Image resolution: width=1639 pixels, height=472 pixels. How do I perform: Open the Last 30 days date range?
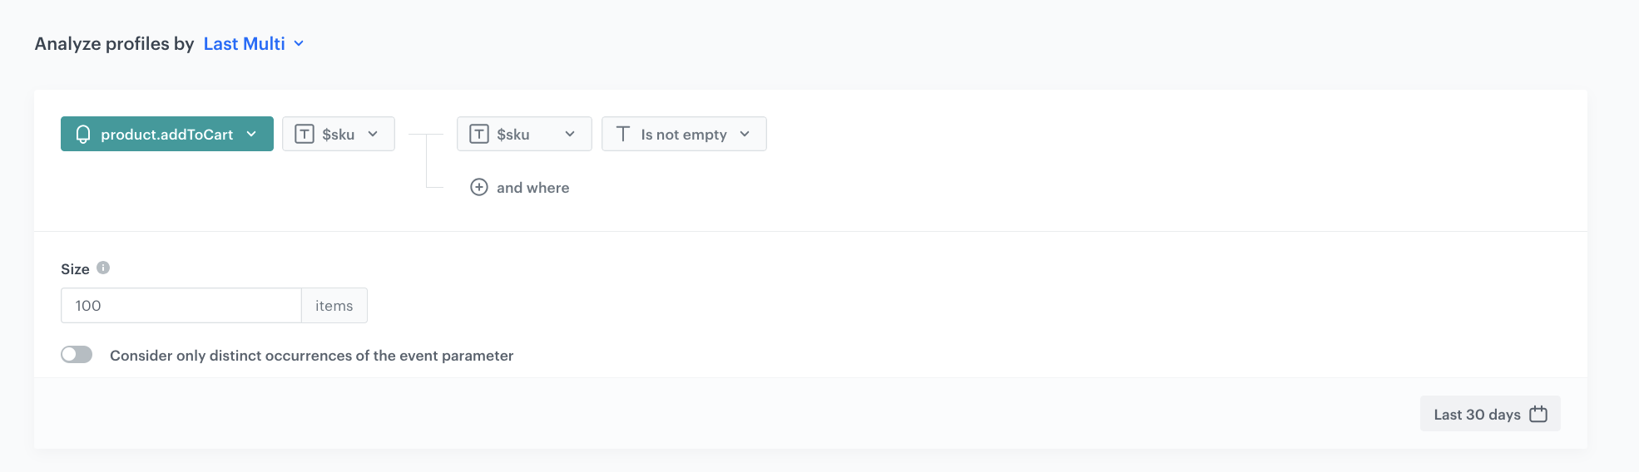pyautogui.click(x=1490, y=414)
